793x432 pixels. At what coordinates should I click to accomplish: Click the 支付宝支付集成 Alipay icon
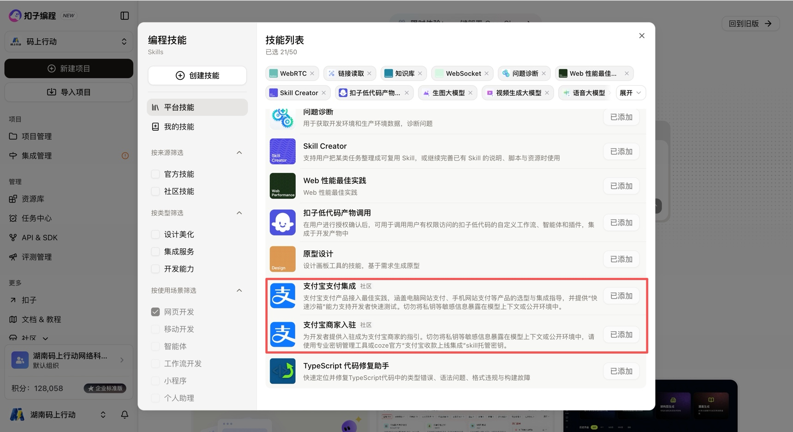[x=282, y=296]
